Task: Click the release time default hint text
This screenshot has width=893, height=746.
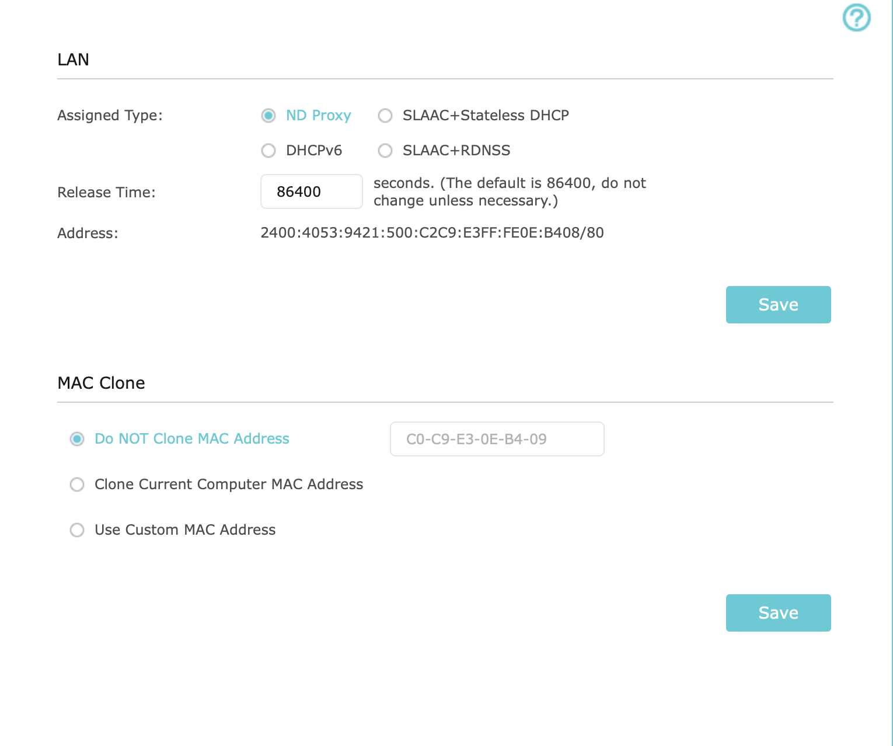Action: tap(509, 191)
